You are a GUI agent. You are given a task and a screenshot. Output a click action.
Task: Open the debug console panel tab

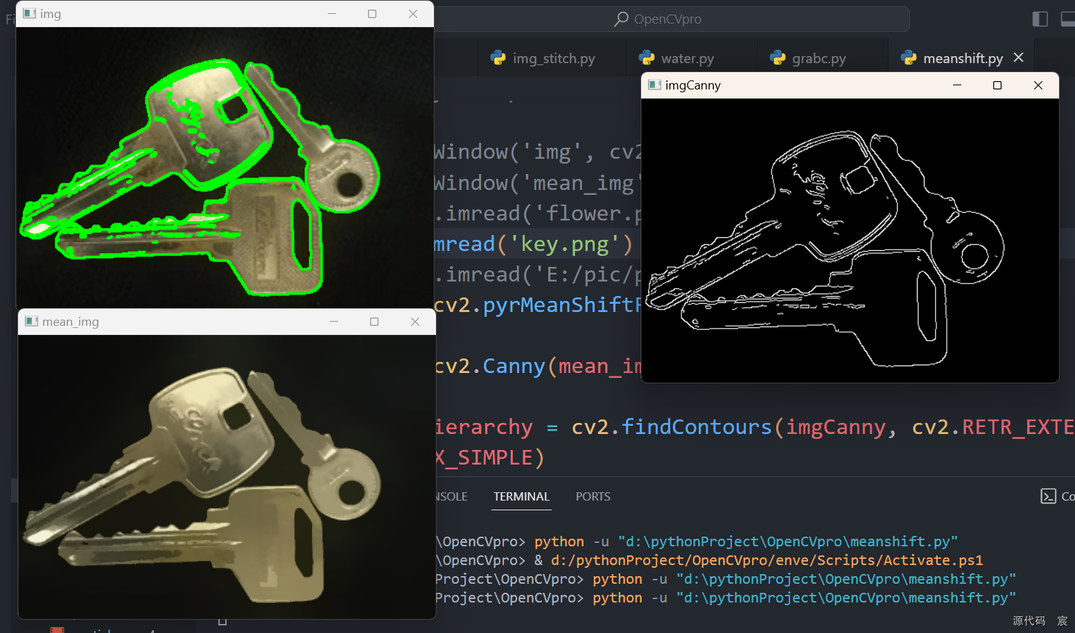tap(451, 496)
